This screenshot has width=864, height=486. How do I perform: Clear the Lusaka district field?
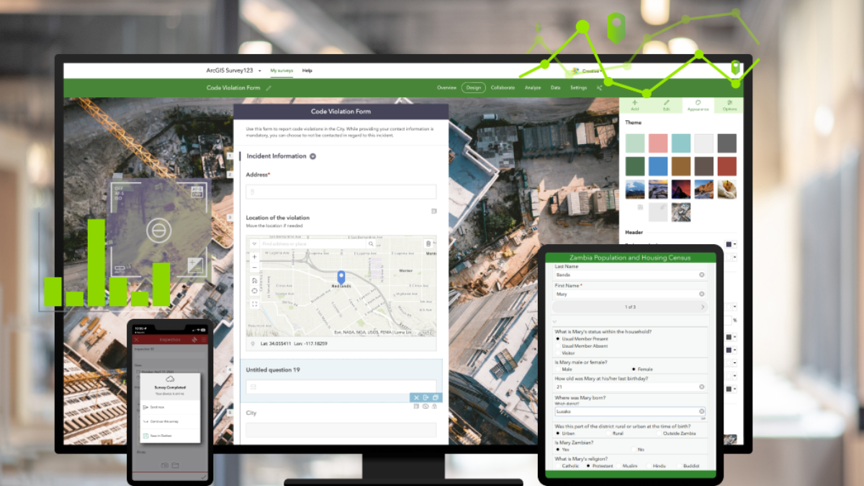click(x=701, y=411)
